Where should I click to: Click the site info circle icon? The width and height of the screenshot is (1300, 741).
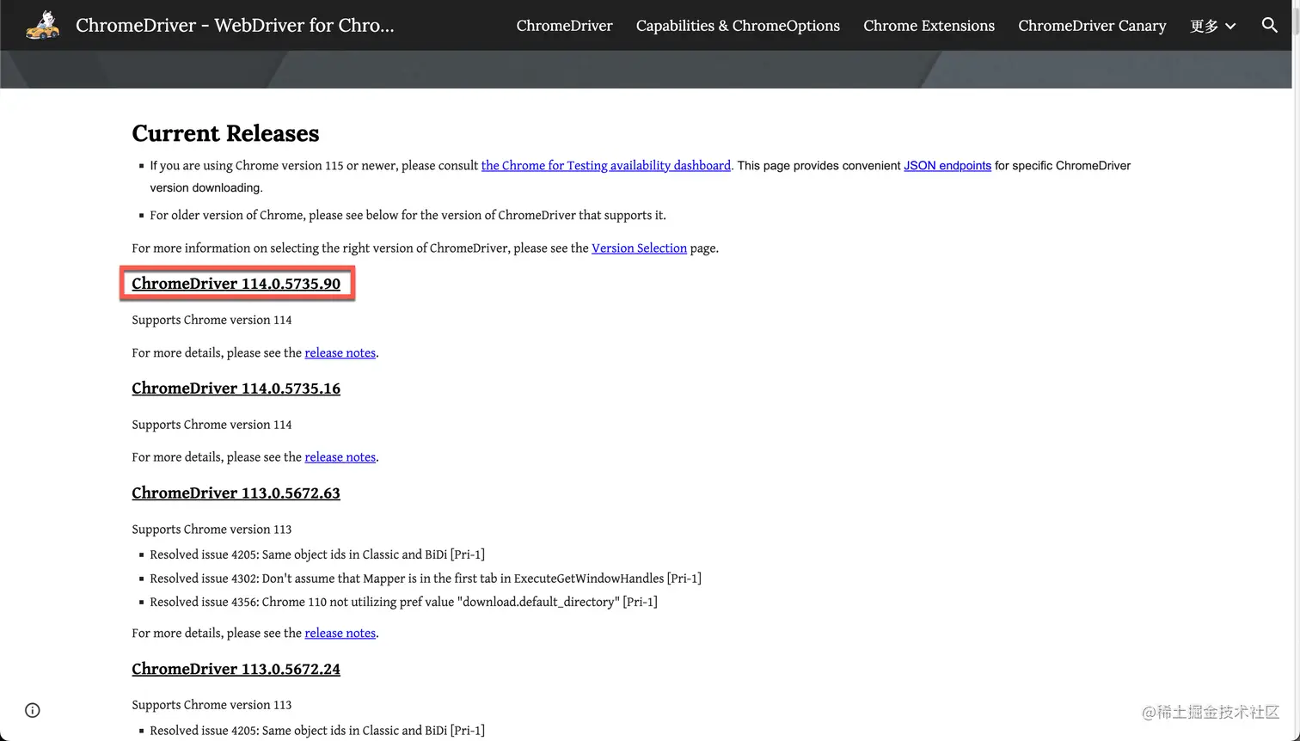[x=33, y=710]
